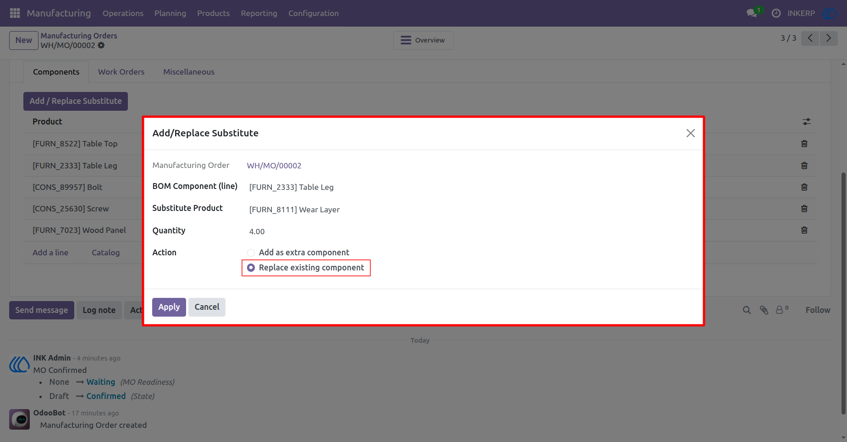Switch to the Miscellaneous tab
This screenshot has height=442, width=847.
[x=189, y=72]
